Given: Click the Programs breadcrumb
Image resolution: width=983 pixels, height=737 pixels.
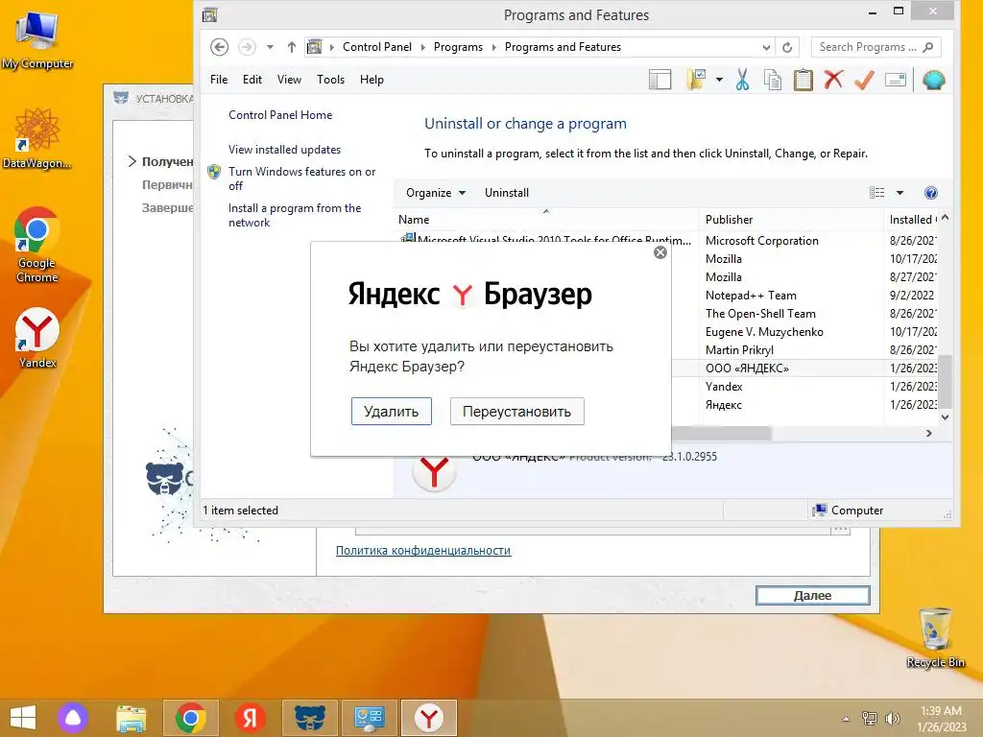Looking at the screenshot, I should pos(458,47).
